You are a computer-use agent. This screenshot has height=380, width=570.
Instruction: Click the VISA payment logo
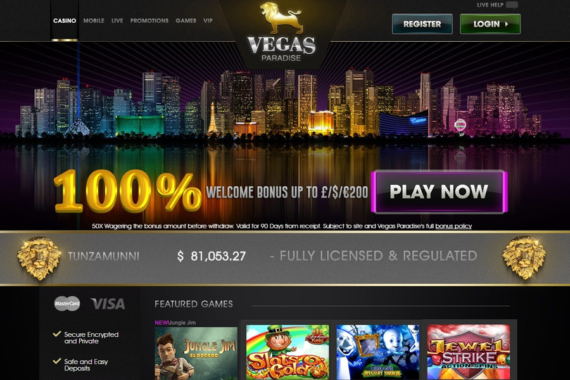pos(108,304)
